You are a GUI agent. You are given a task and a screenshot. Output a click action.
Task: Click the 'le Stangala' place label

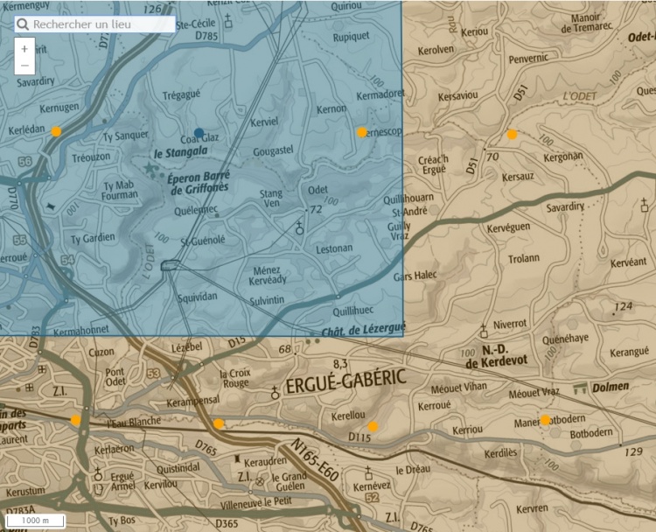(181, 150)
